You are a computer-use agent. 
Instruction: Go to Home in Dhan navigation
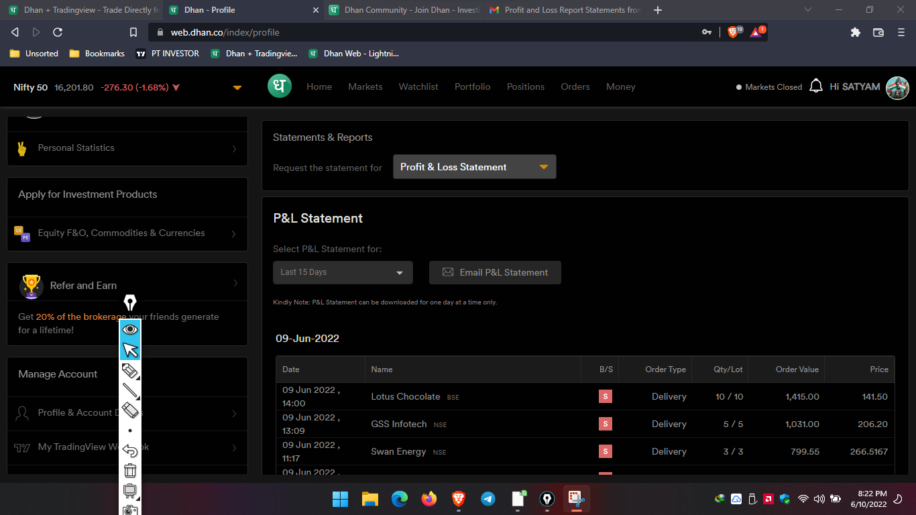click(319, 87)
